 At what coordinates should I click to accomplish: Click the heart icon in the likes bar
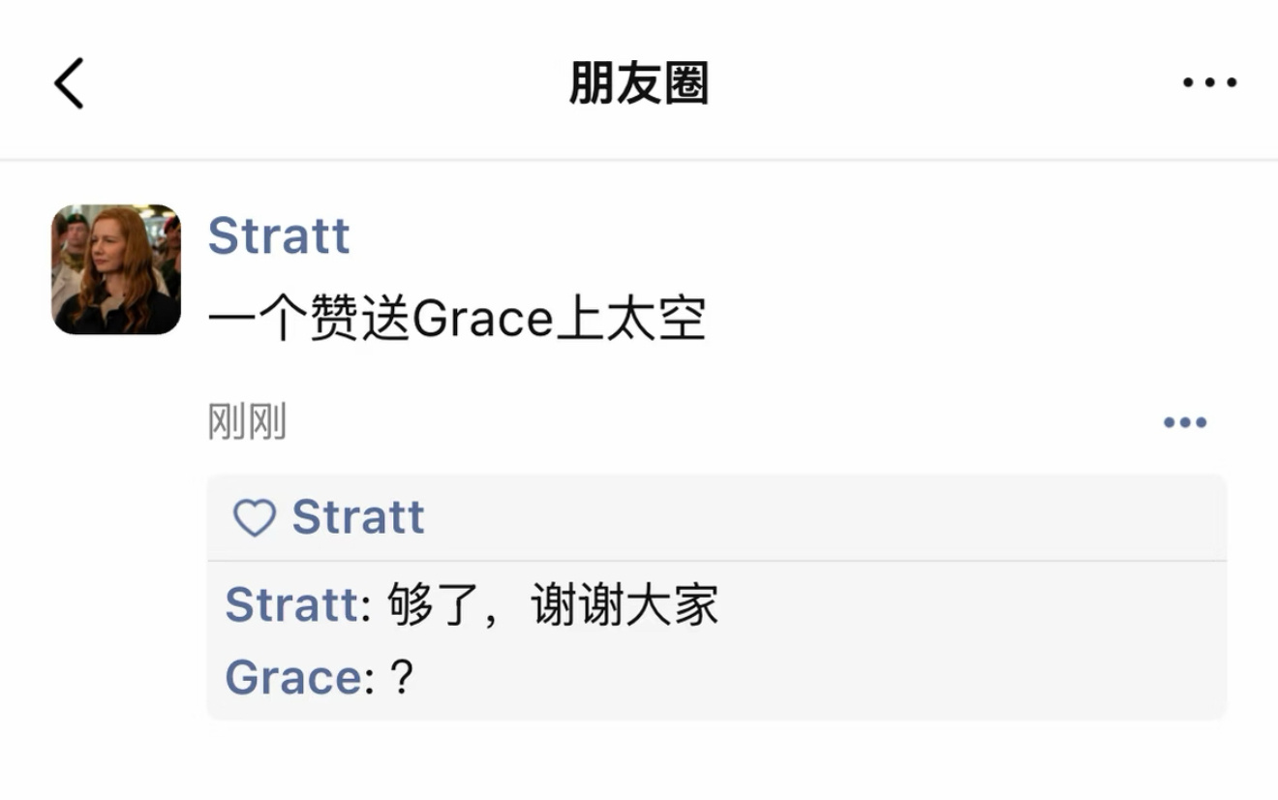[256, 516]
